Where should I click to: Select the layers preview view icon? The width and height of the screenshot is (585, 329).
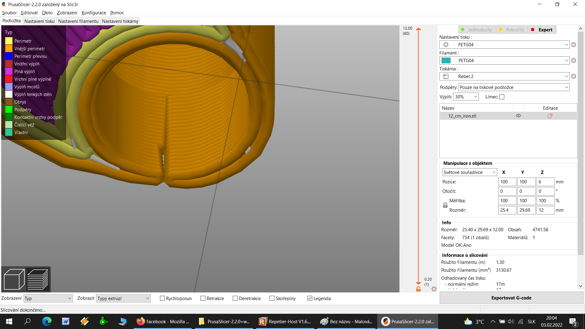point(38,279)
